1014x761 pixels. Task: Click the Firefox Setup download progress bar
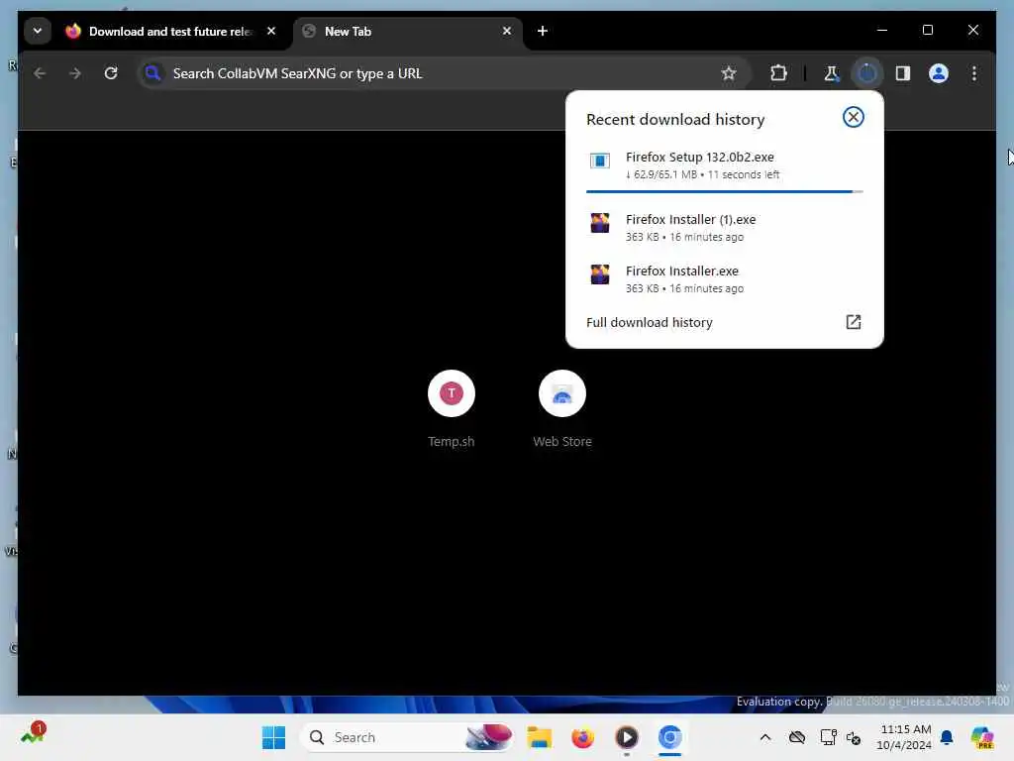(724, 191)
